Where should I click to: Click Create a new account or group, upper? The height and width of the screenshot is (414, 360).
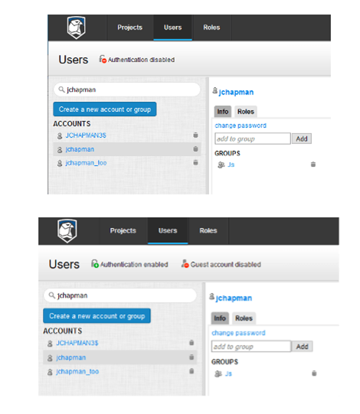click(x=105, y=109)
